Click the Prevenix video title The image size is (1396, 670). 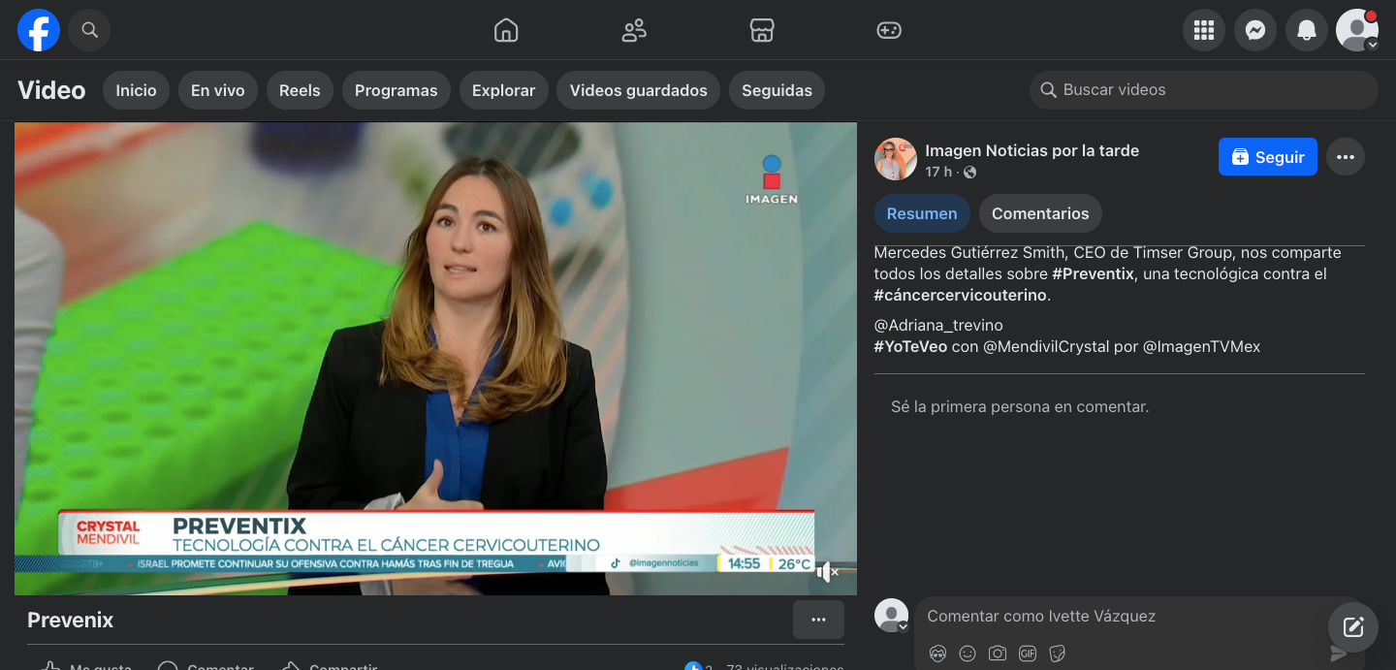[71, 621]
